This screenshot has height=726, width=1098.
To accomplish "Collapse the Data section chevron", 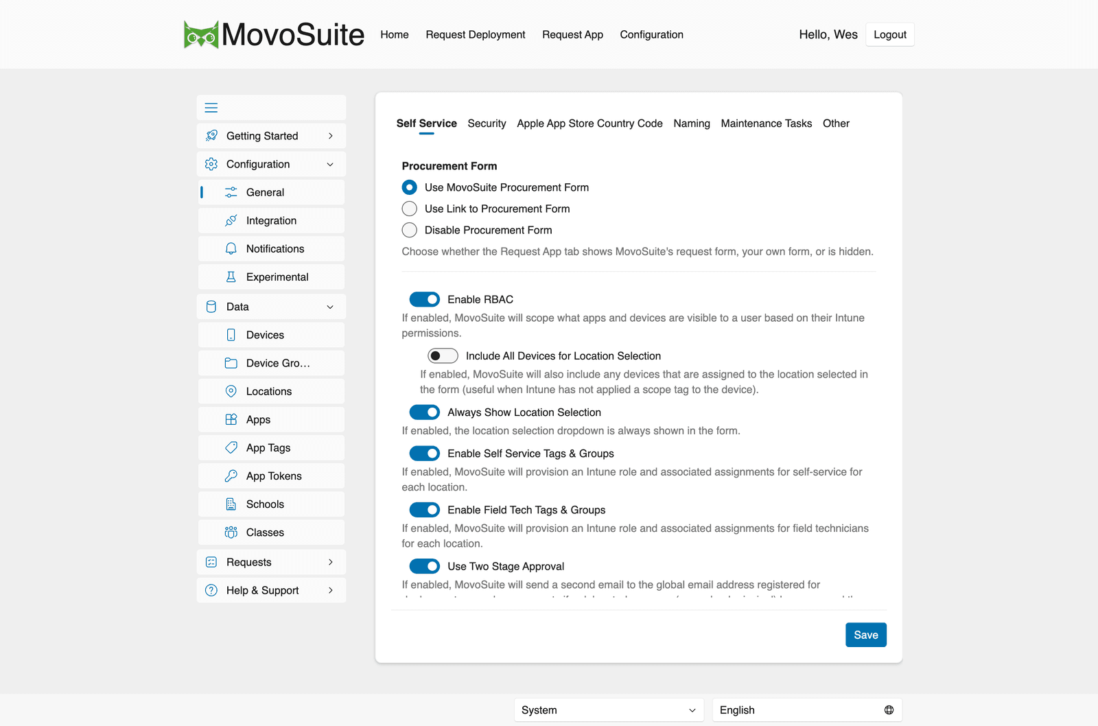I will pos(330,307).
